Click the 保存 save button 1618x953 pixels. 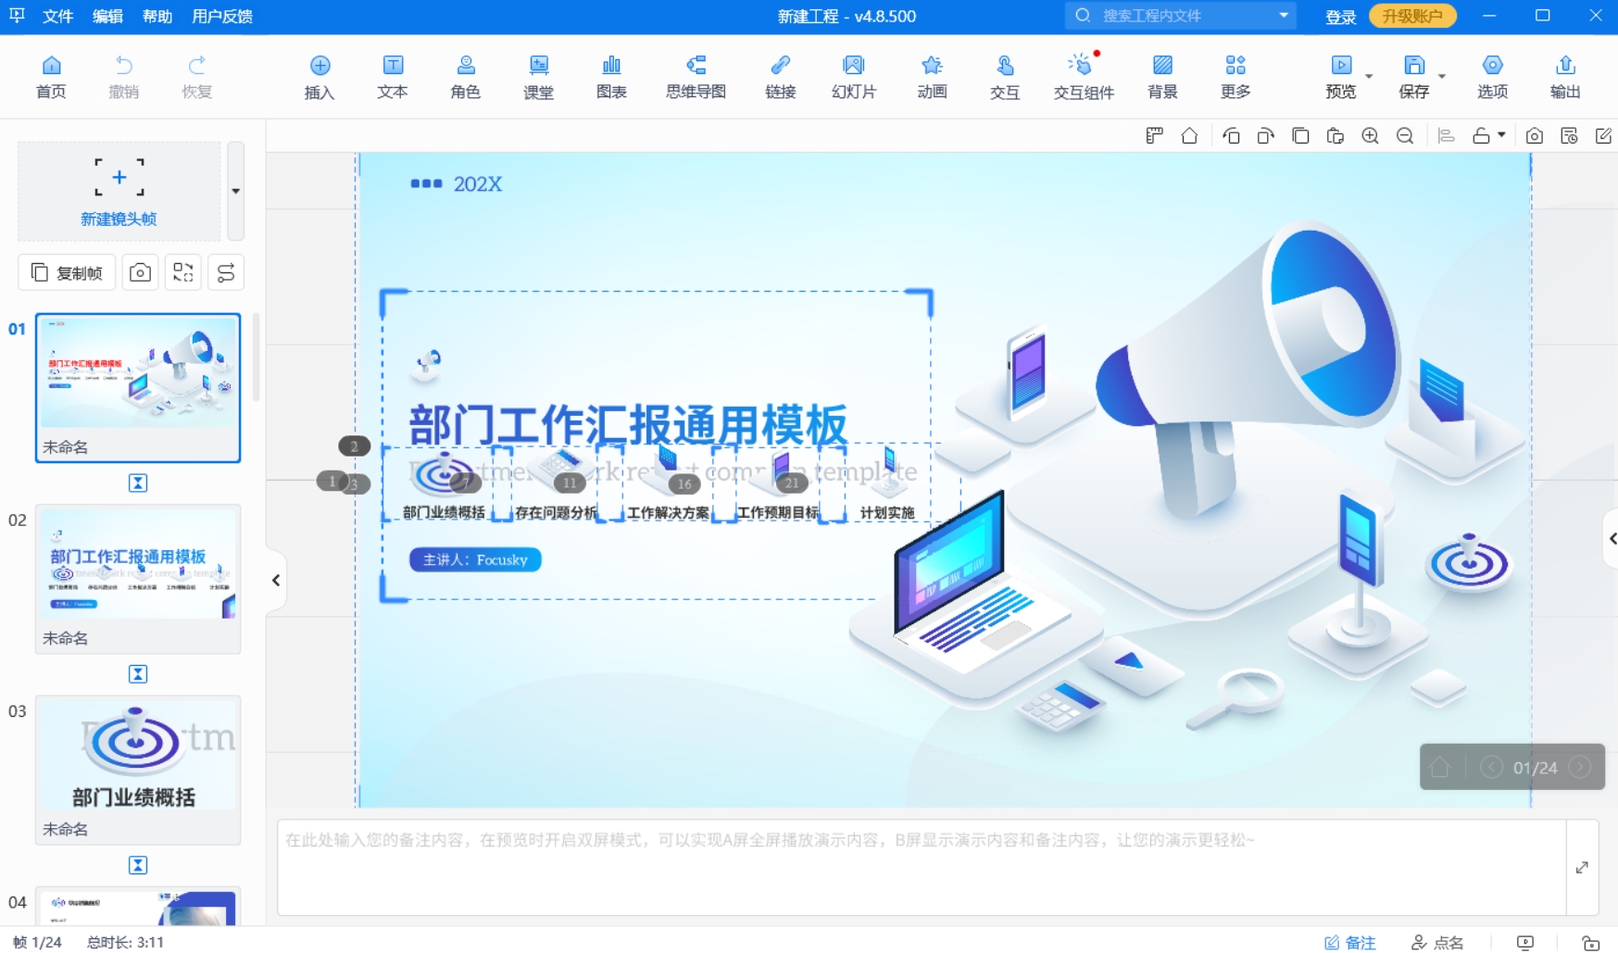coord(1413,76)
